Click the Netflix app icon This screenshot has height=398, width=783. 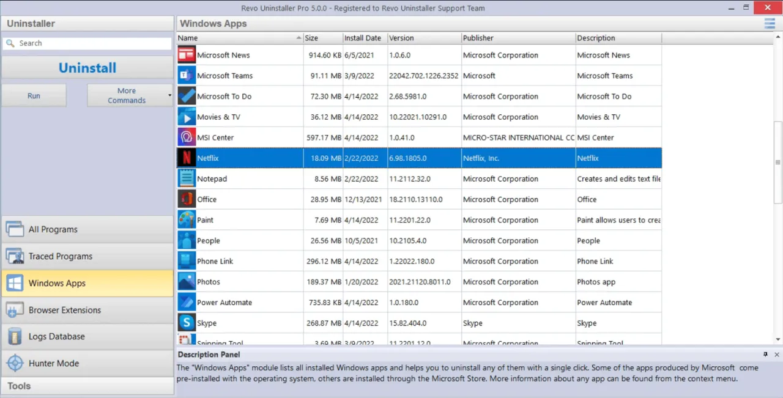[x=187, y=158]
